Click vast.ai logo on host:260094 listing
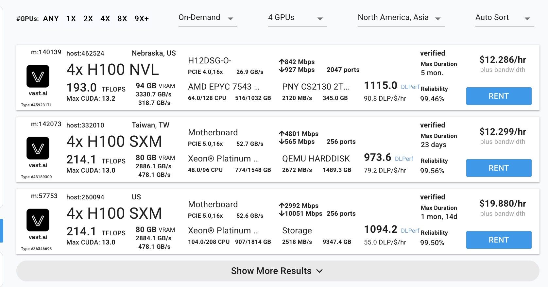Viewport: 548px width, 287px height. pos(38,220)
